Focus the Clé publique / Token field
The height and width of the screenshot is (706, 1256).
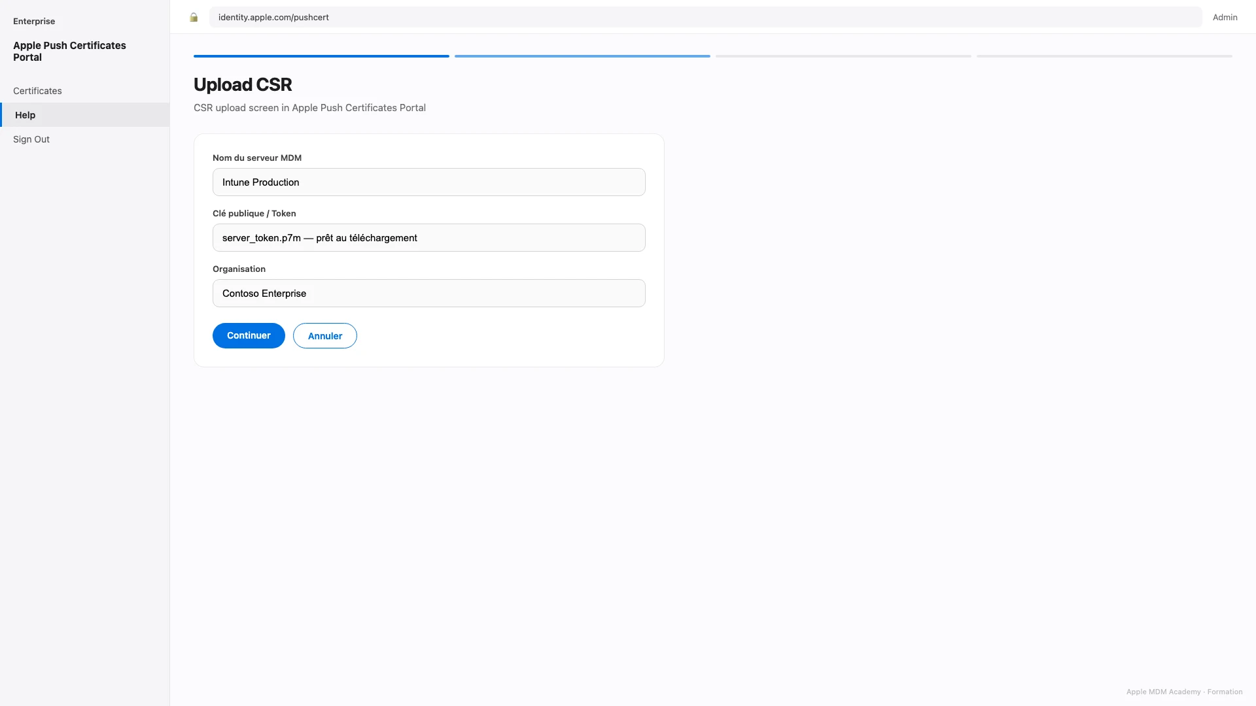(x=429, y=238)
